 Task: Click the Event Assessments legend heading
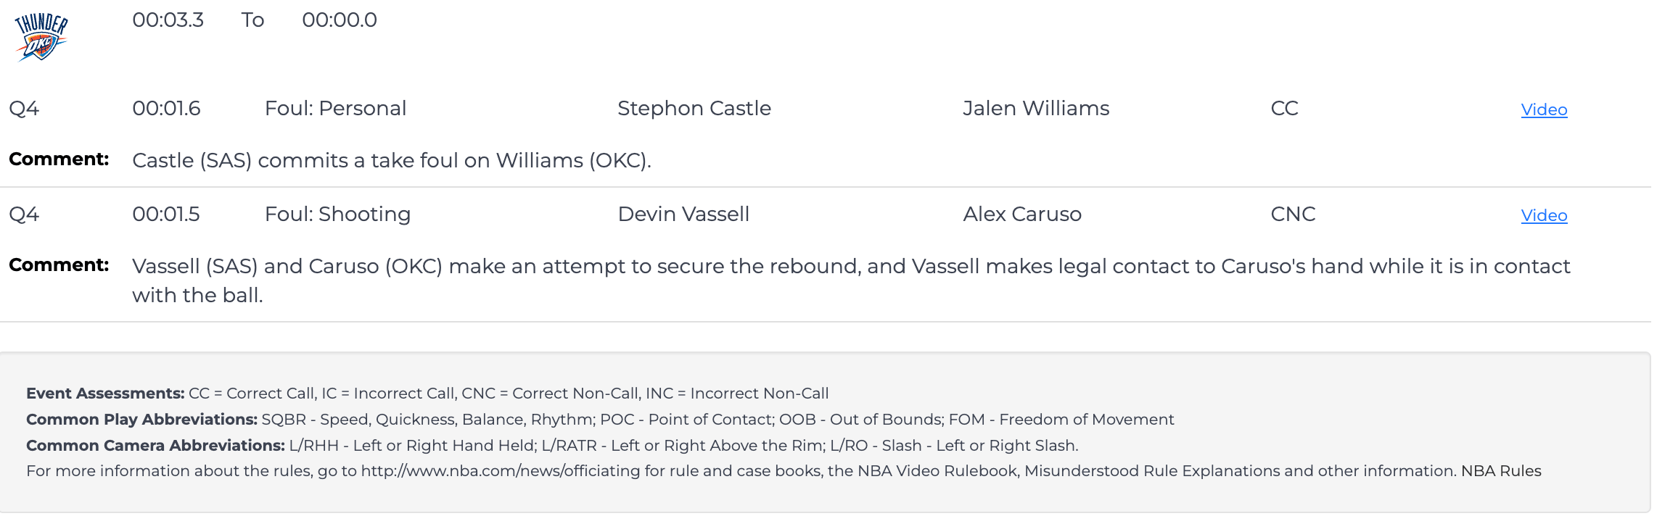pyautogui.click(x=105, y=393)
